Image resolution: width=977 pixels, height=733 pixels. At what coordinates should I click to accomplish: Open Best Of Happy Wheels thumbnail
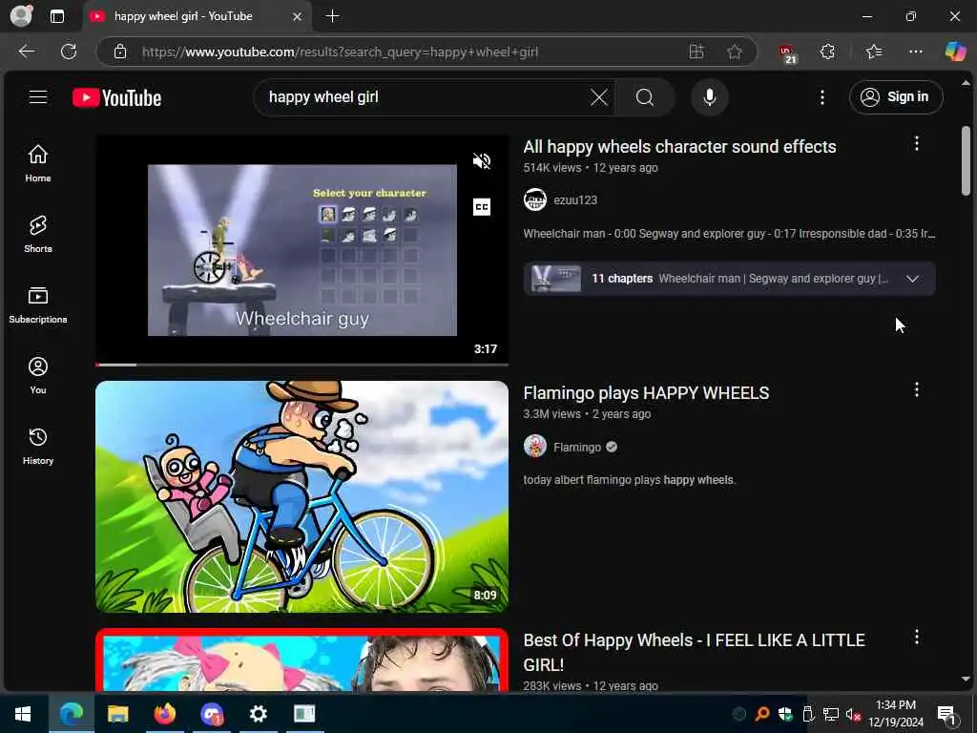point(301,660)
